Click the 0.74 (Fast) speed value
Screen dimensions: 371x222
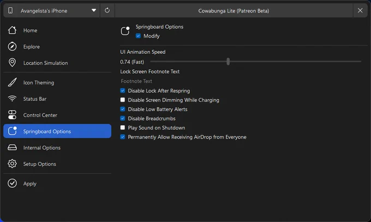pyautogui.click(x=132, y=62)
